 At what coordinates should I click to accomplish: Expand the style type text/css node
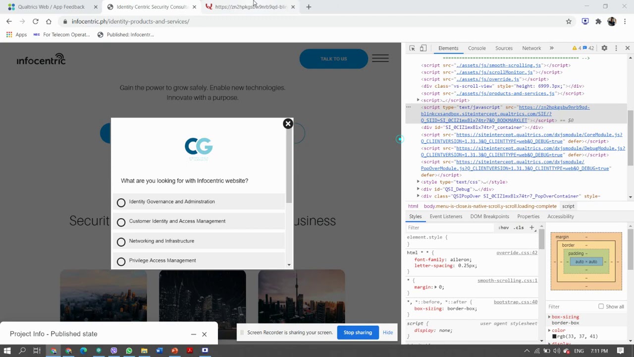point(418,182)
